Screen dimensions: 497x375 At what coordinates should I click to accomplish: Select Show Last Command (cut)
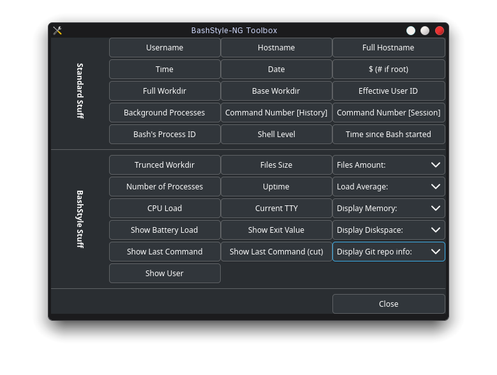[x=276, y=251]
